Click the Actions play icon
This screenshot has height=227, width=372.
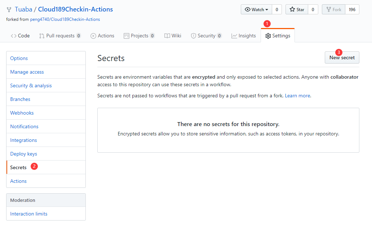tap(93, 36)
